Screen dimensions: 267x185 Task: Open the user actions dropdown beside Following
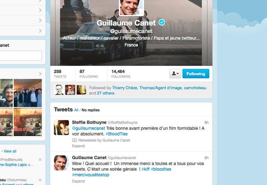(x=175, y=74)
